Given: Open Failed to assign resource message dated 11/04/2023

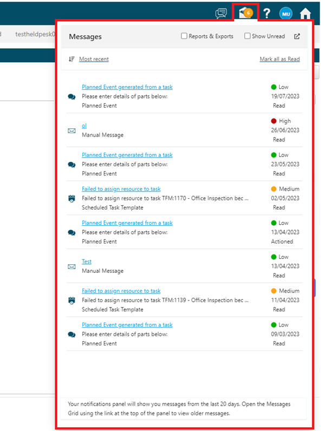Looking at the screenshot, I should (121, 291).
